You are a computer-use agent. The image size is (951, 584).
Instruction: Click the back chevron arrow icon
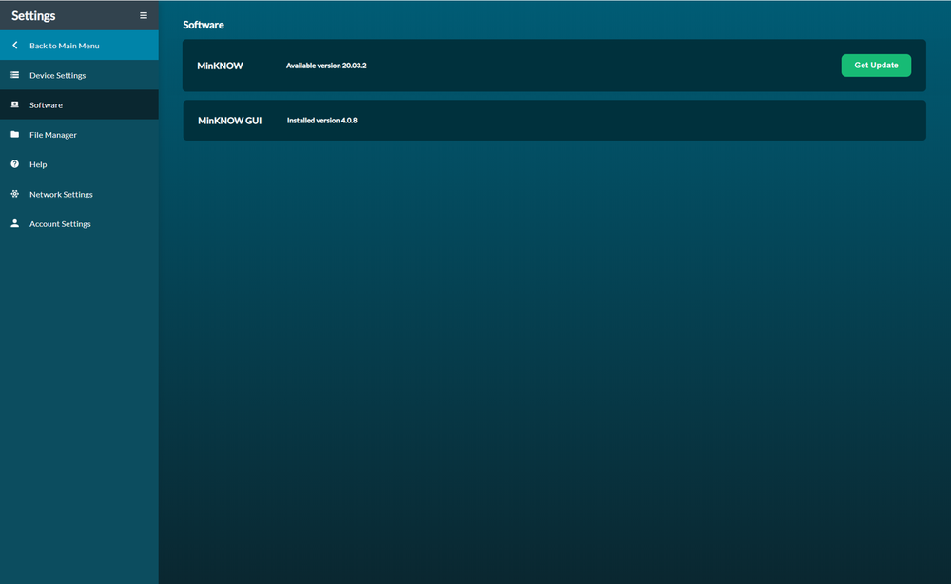15,46
